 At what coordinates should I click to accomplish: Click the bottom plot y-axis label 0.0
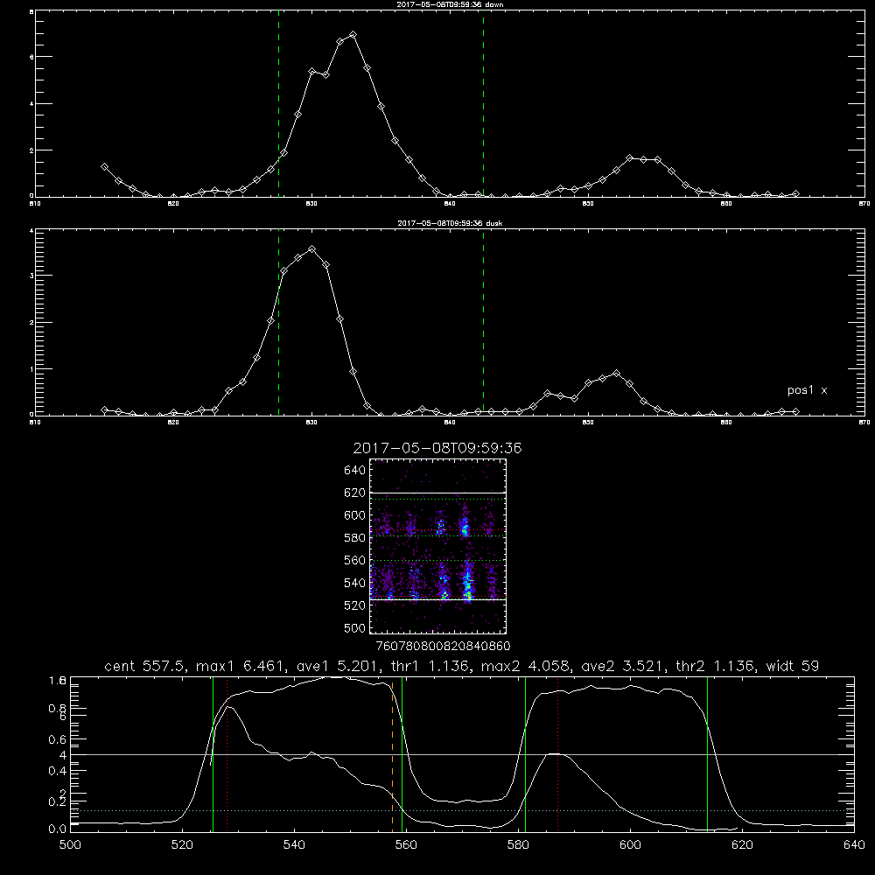(x=58, y=829)
